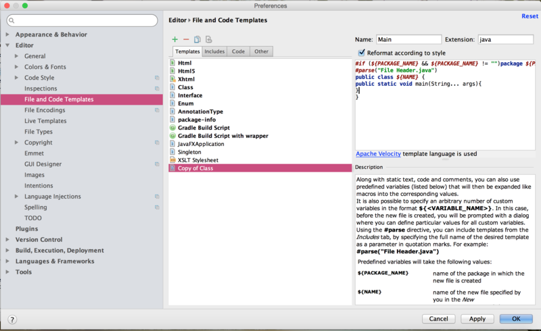541x331 pixels.
Task: Click the project-level icon beside GUI Designer
Action: point(157,164)
